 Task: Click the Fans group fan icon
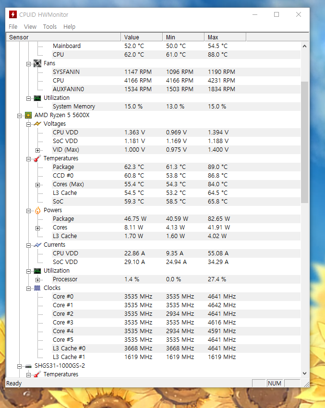tap(37, 63)
